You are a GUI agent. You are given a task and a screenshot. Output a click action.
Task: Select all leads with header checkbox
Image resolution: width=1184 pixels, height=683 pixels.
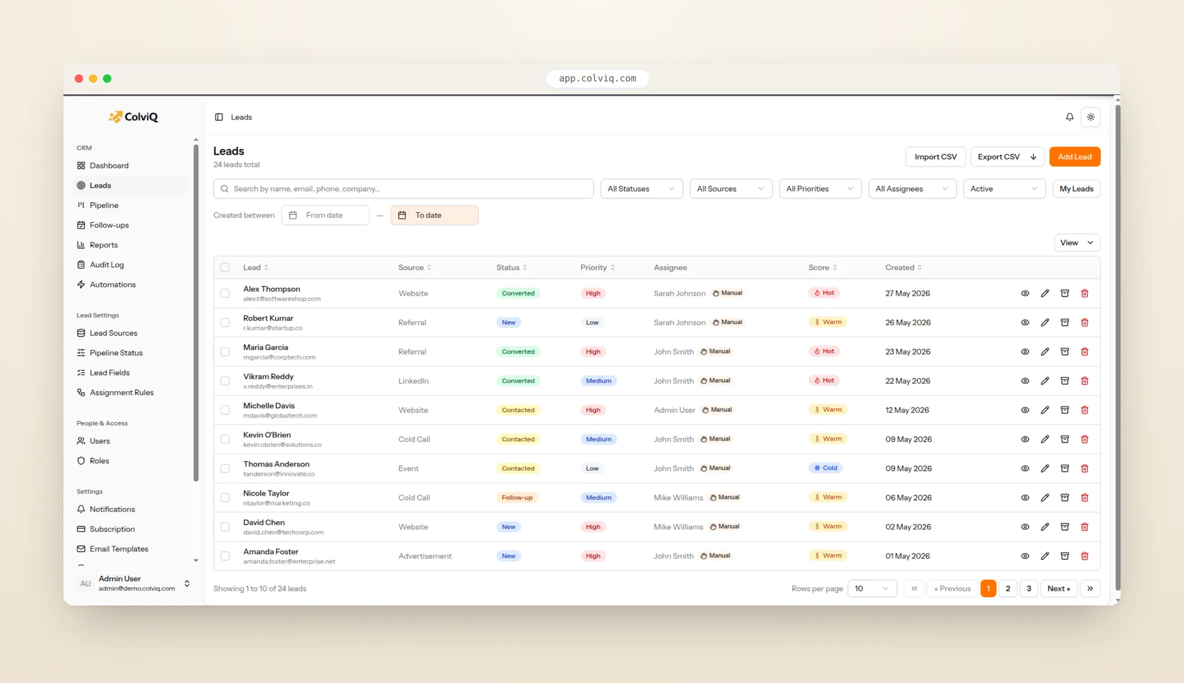[x=225, y=267]
